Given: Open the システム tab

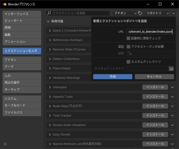Looking at the screenshot, I should (x=22, y=99).
